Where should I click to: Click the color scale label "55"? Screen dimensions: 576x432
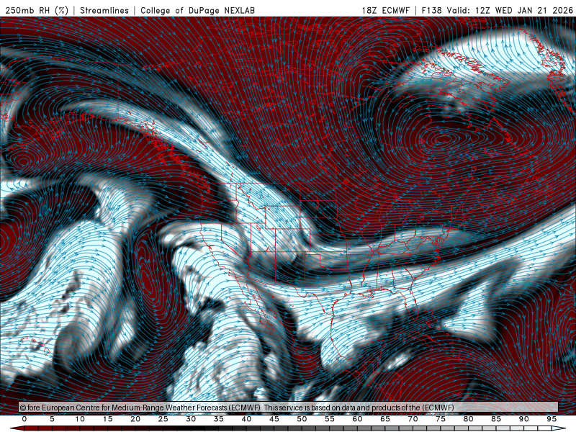(x=330, y=419)
